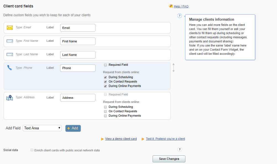Image resolution: width=277 pixels, height=164 pixels.
Task: Click the Last Name field type icon
Action: [x=10, y=54]
